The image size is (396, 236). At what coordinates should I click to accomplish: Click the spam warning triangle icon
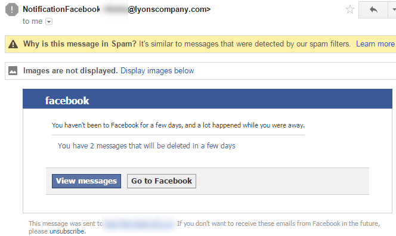point(13,45)
